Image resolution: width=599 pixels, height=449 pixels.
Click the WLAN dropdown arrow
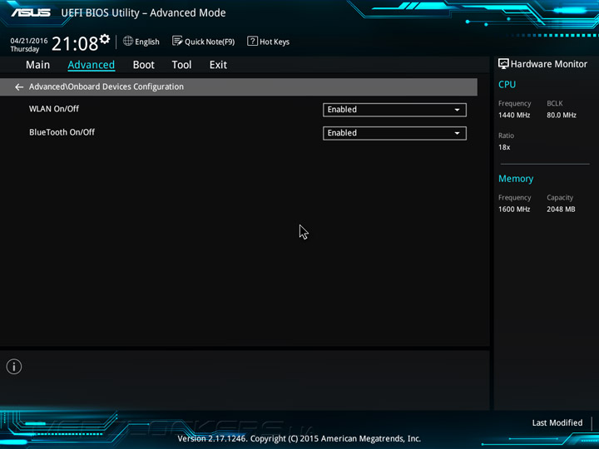[x=457, y=110]
